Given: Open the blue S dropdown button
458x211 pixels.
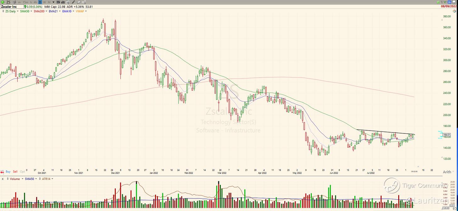Looking at the screenshot, I should [450, 2].
